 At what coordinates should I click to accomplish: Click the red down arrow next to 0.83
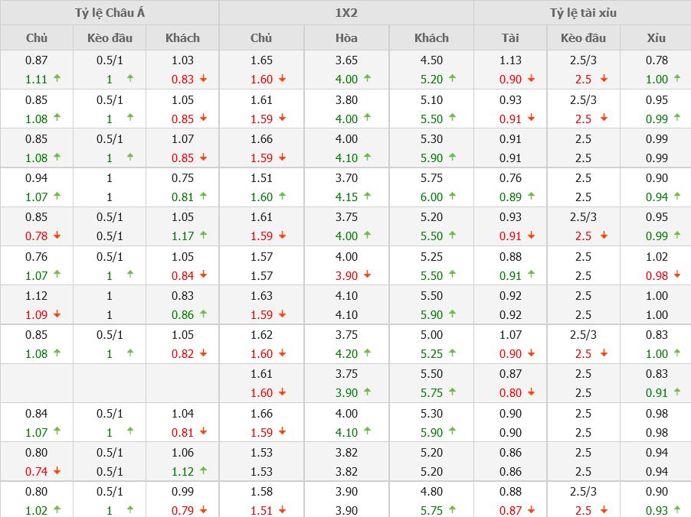[x=204, y=79]
